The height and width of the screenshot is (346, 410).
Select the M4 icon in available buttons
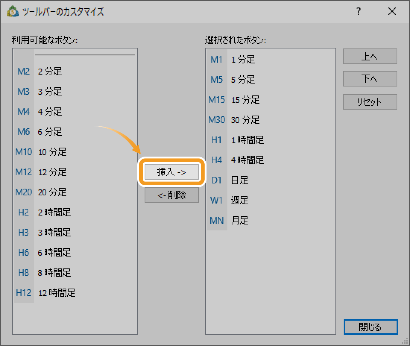tap(24, 112)
